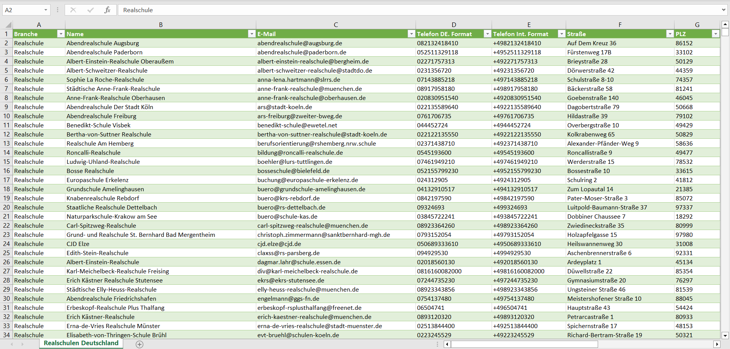The width and height of the screenshot is (730, 349).
Task: Select column D header
Action: [x=454, y=25]
